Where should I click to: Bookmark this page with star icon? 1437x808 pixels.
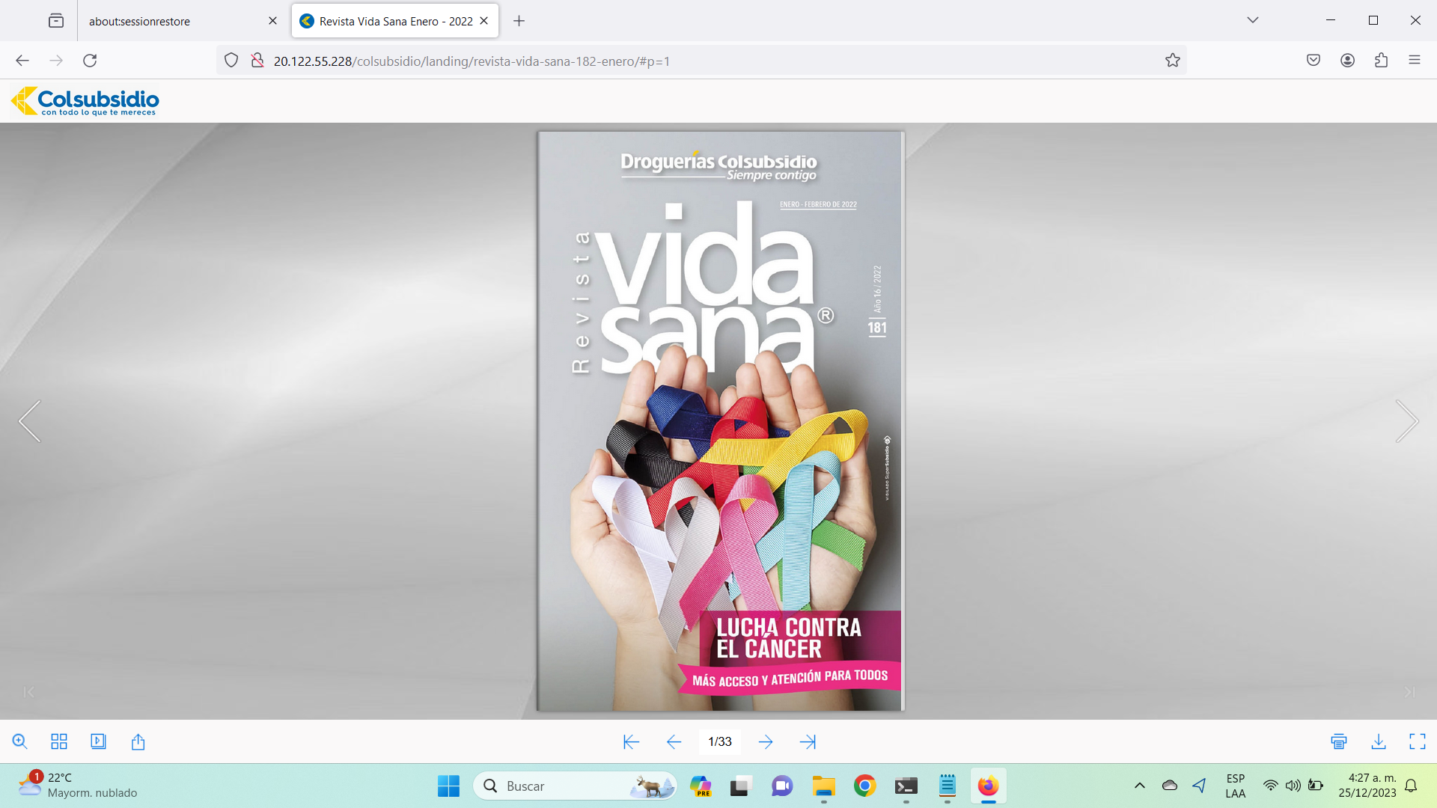[x=1173, y=61]
